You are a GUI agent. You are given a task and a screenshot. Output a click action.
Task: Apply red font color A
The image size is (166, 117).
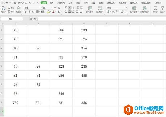pyautogui.click(x=53, y=12)
